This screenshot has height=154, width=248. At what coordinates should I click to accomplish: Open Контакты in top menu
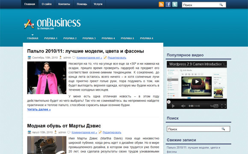click(64, 4)
